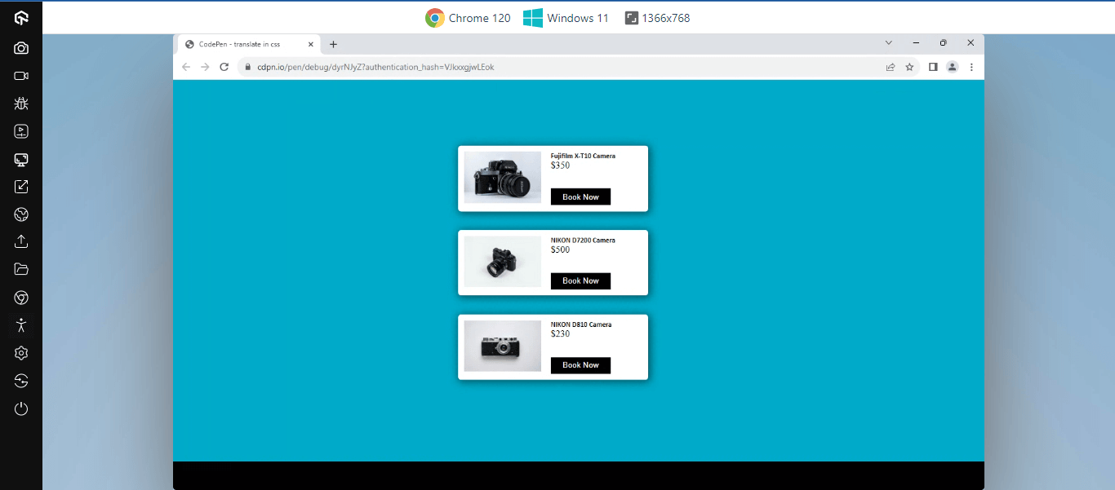Click the recorded videos player icon

pos(21,130)
